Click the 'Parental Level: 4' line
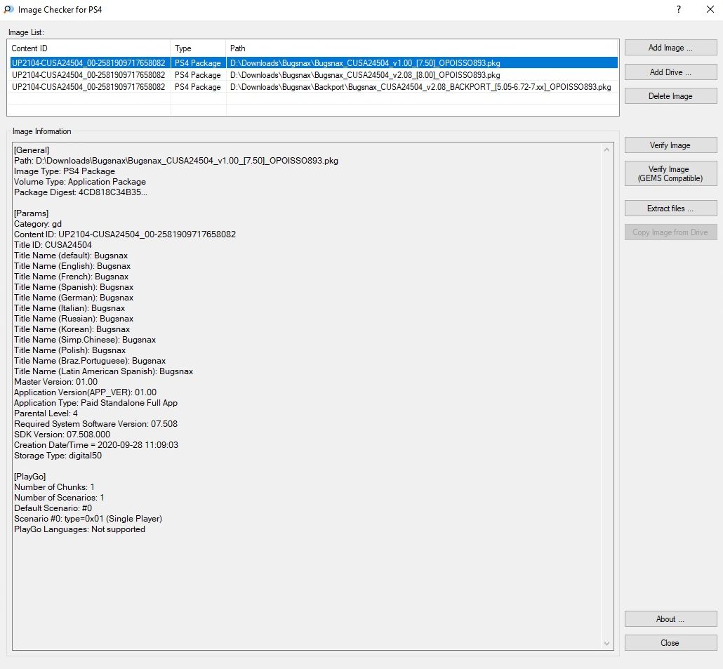 (x=46, y=413)
